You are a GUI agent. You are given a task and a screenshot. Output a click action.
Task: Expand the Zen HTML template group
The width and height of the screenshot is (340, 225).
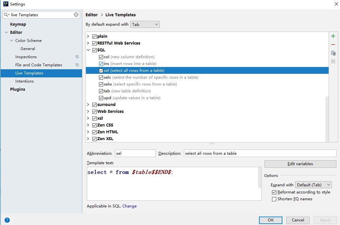click(88, 132)
